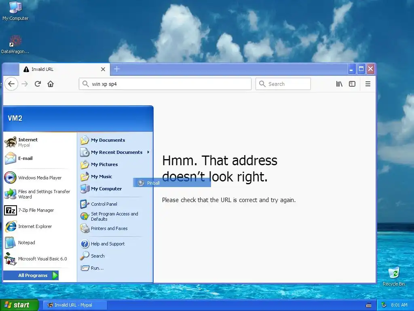Launch 7-Zip File Manager
This screenshot has width=414, height=311.
click(x=40, y=210)
